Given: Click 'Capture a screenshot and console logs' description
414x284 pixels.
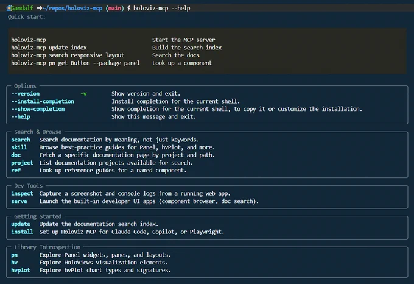Looking at the screenshot, I should [x=135, y=193].
